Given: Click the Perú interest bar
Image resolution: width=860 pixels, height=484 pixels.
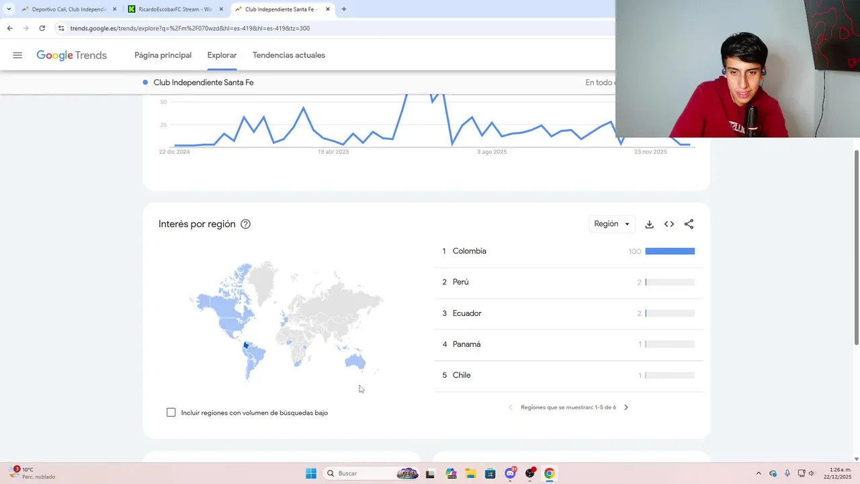Looking at the screenshot, I should (670, 282).
